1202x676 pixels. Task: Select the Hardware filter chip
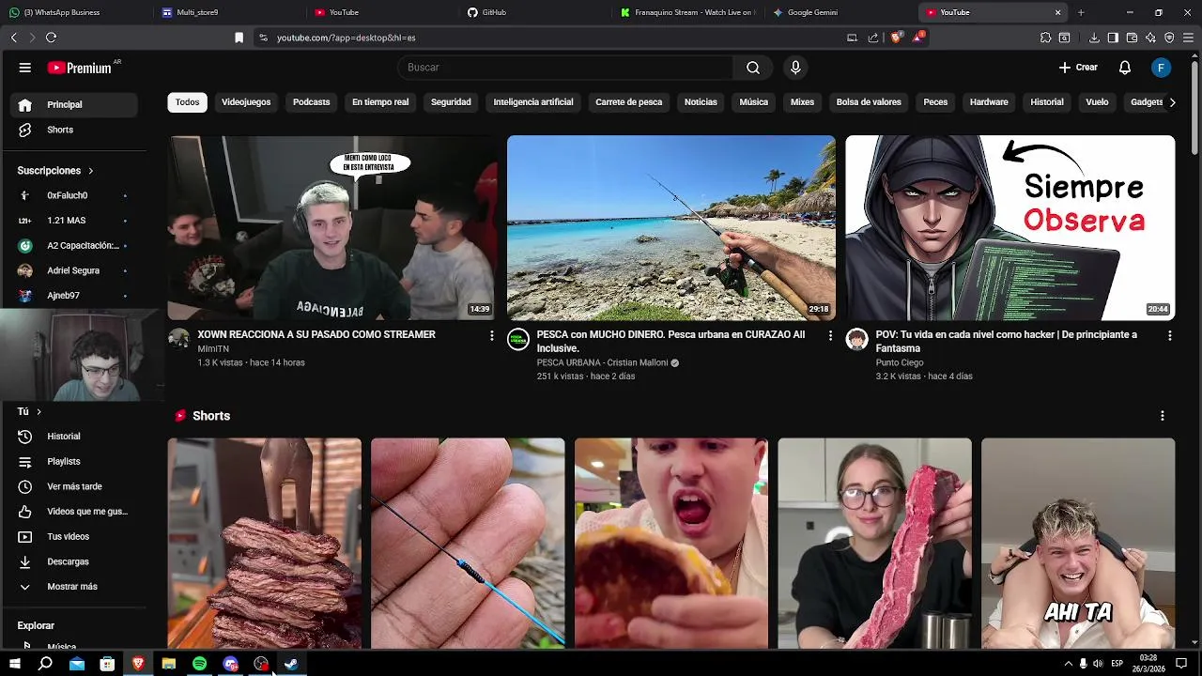[x=989, y=102]
